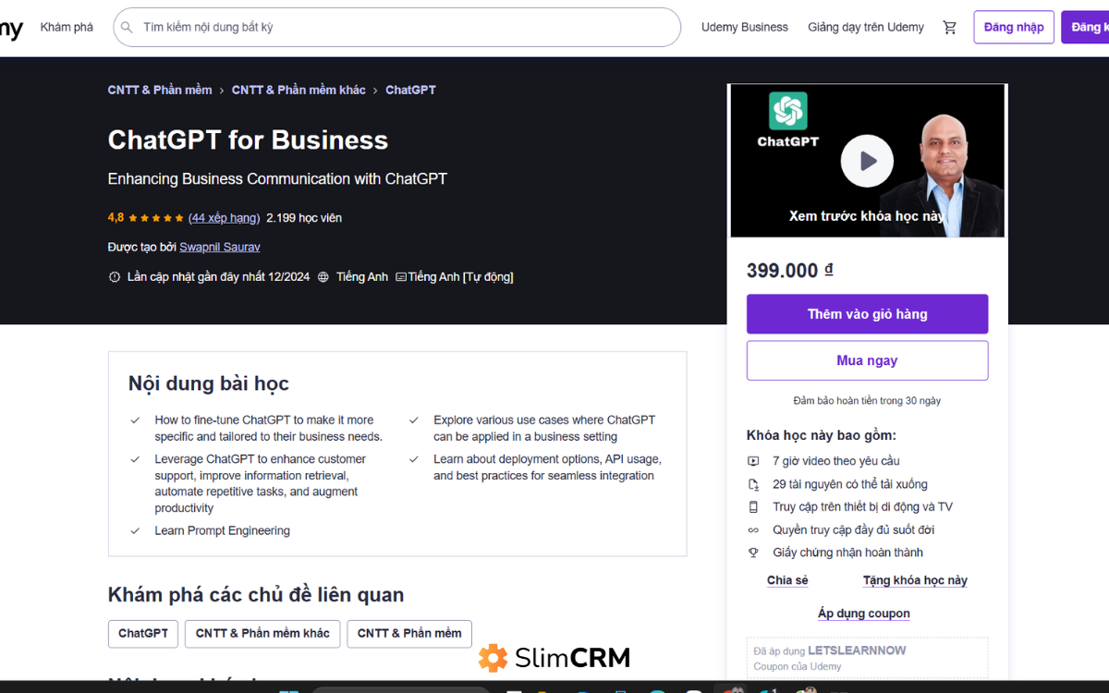Open the Khám phá menu
The height and width of the screenshot is (693, 1109).
pos(67,28)
